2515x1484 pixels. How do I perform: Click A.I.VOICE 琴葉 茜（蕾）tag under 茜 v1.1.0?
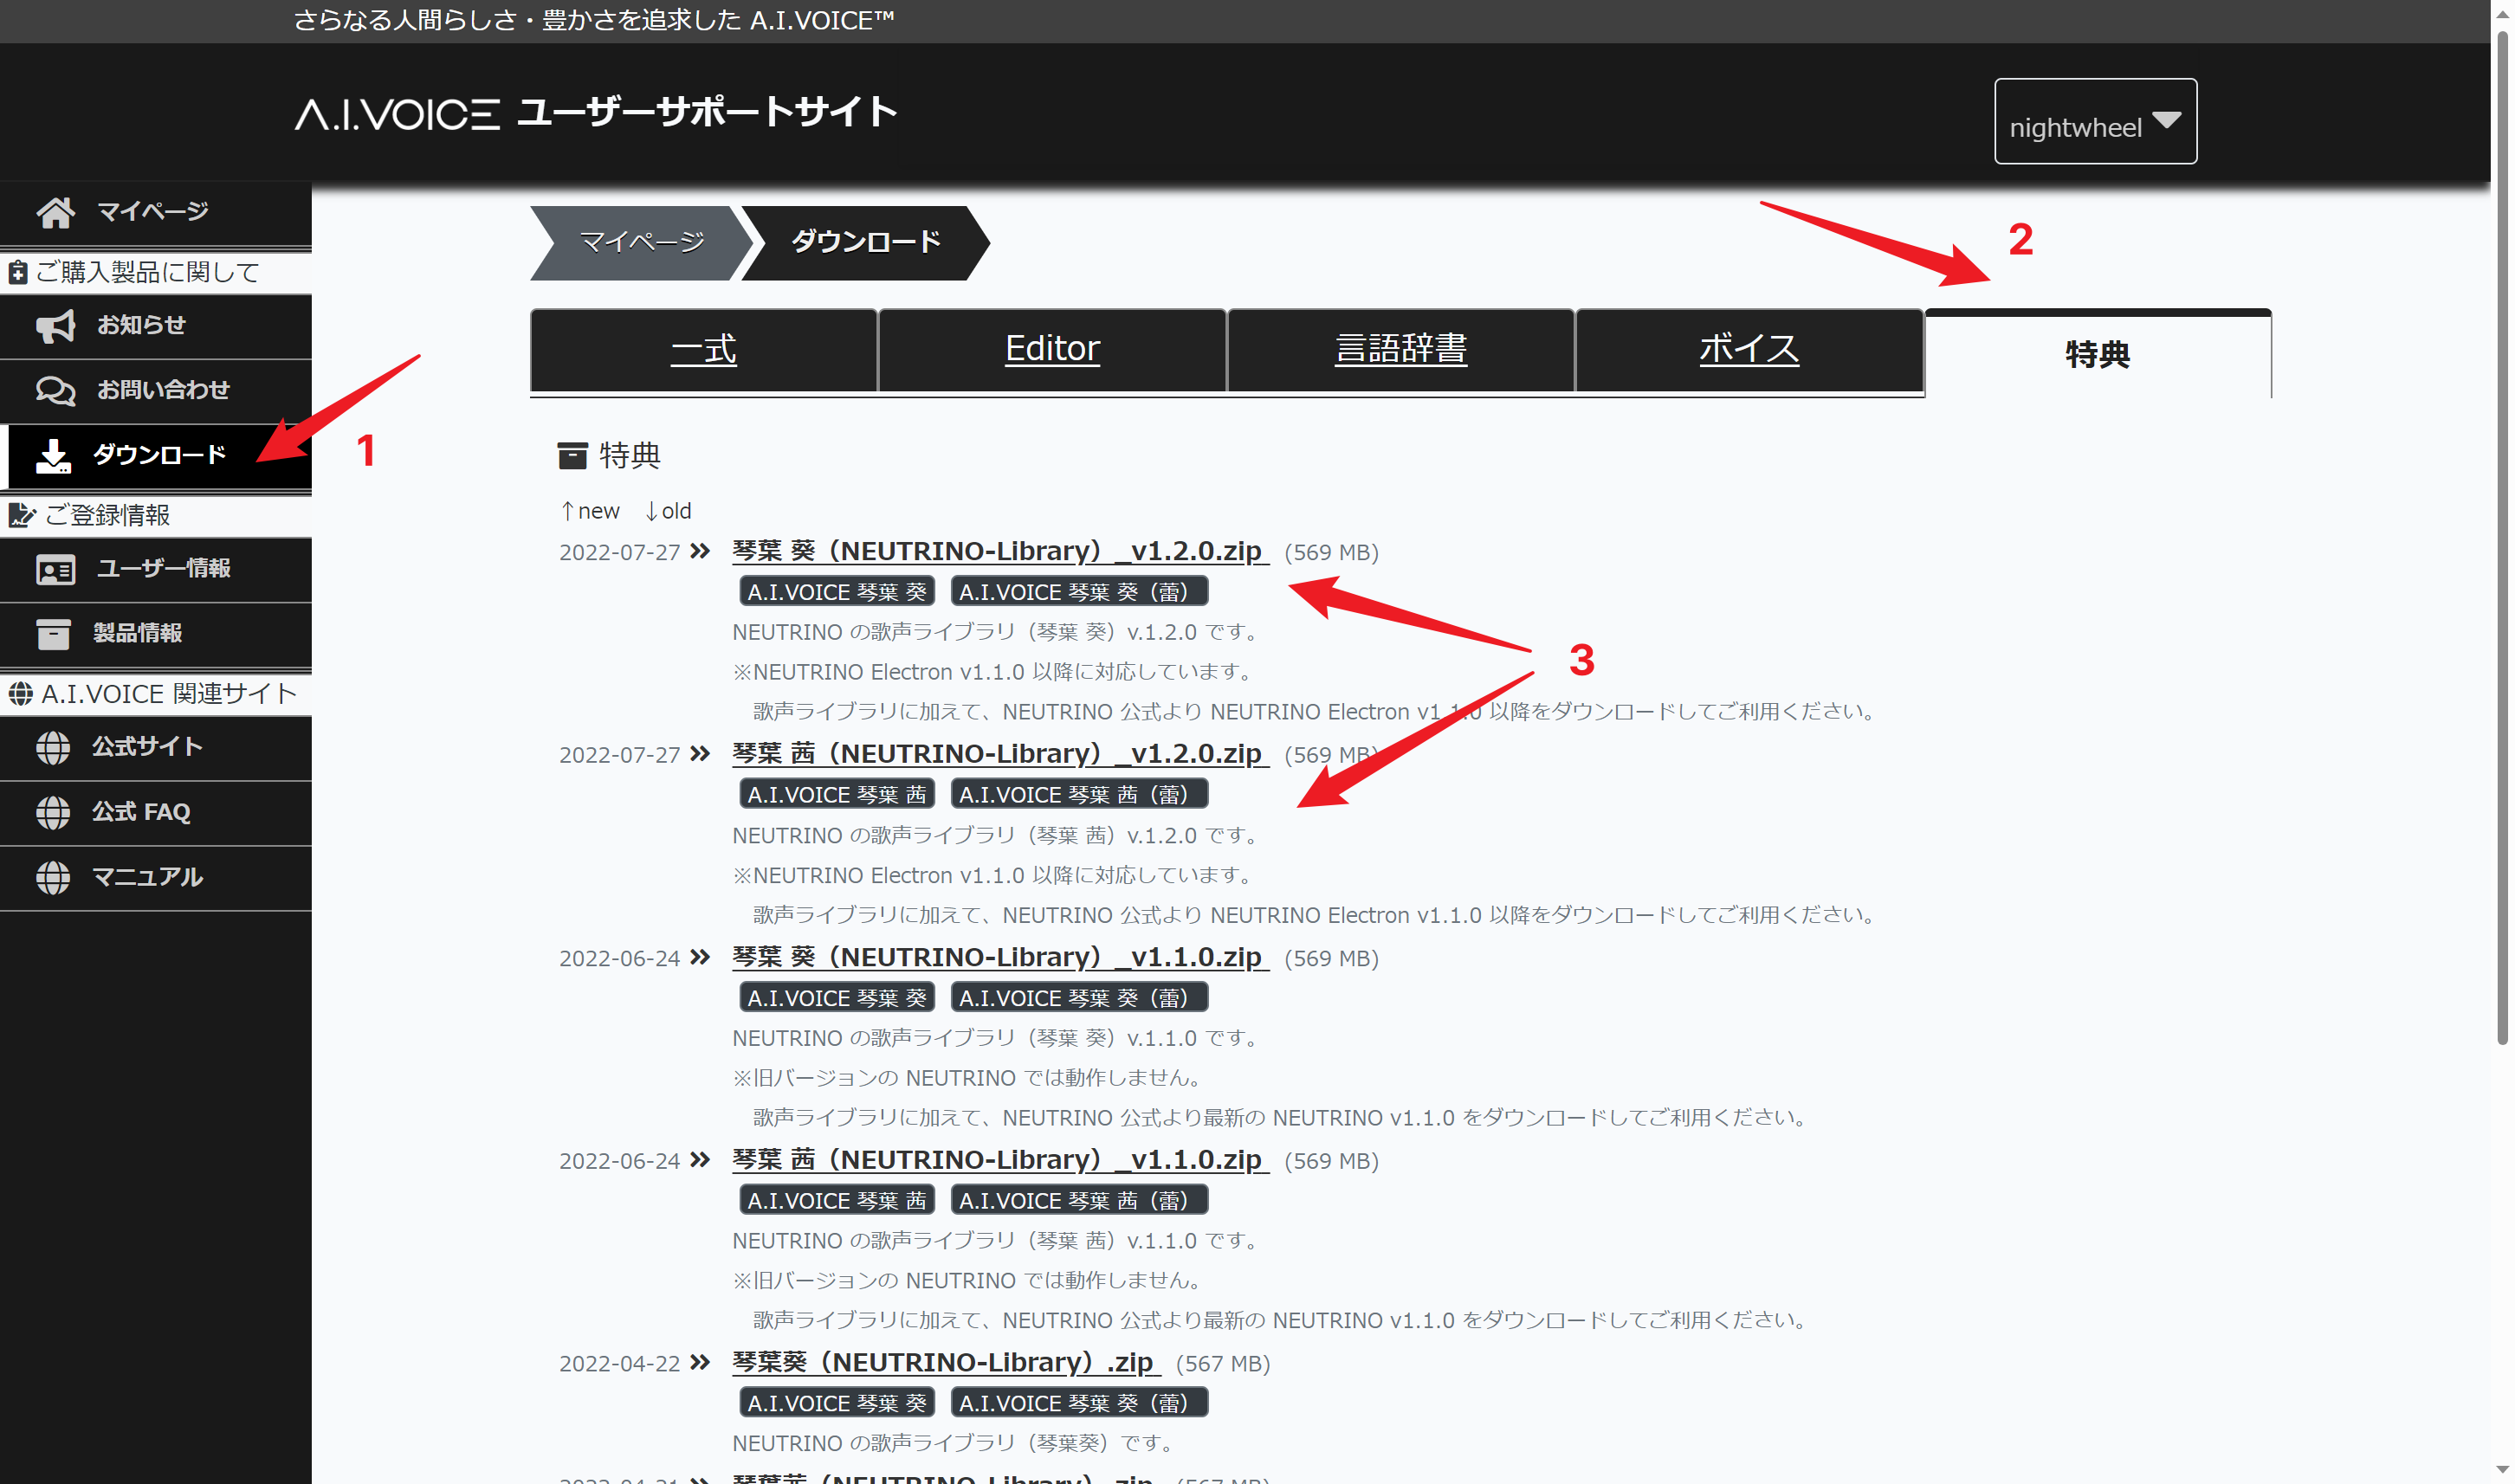coord(1079,1201)
